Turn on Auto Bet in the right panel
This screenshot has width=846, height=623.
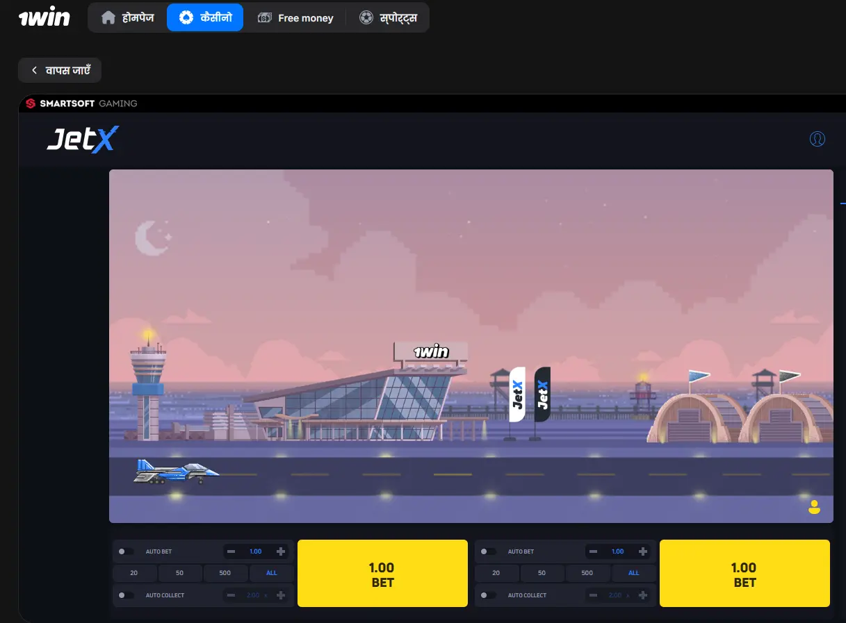pos(488,551)
